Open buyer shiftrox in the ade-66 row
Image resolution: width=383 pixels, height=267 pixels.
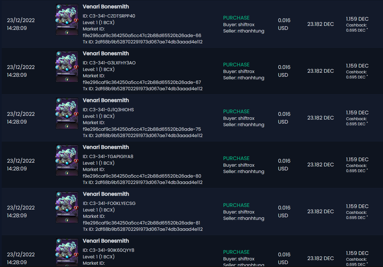246,25
